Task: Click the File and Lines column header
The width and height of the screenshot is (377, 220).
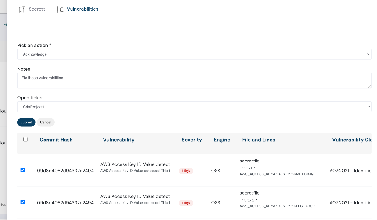Action: coord(259,140)
